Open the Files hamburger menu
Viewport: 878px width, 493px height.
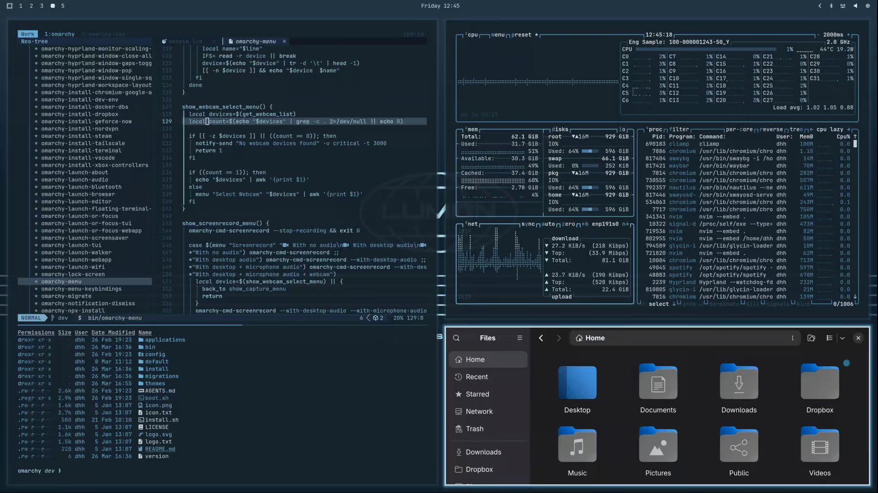point(519,338)
